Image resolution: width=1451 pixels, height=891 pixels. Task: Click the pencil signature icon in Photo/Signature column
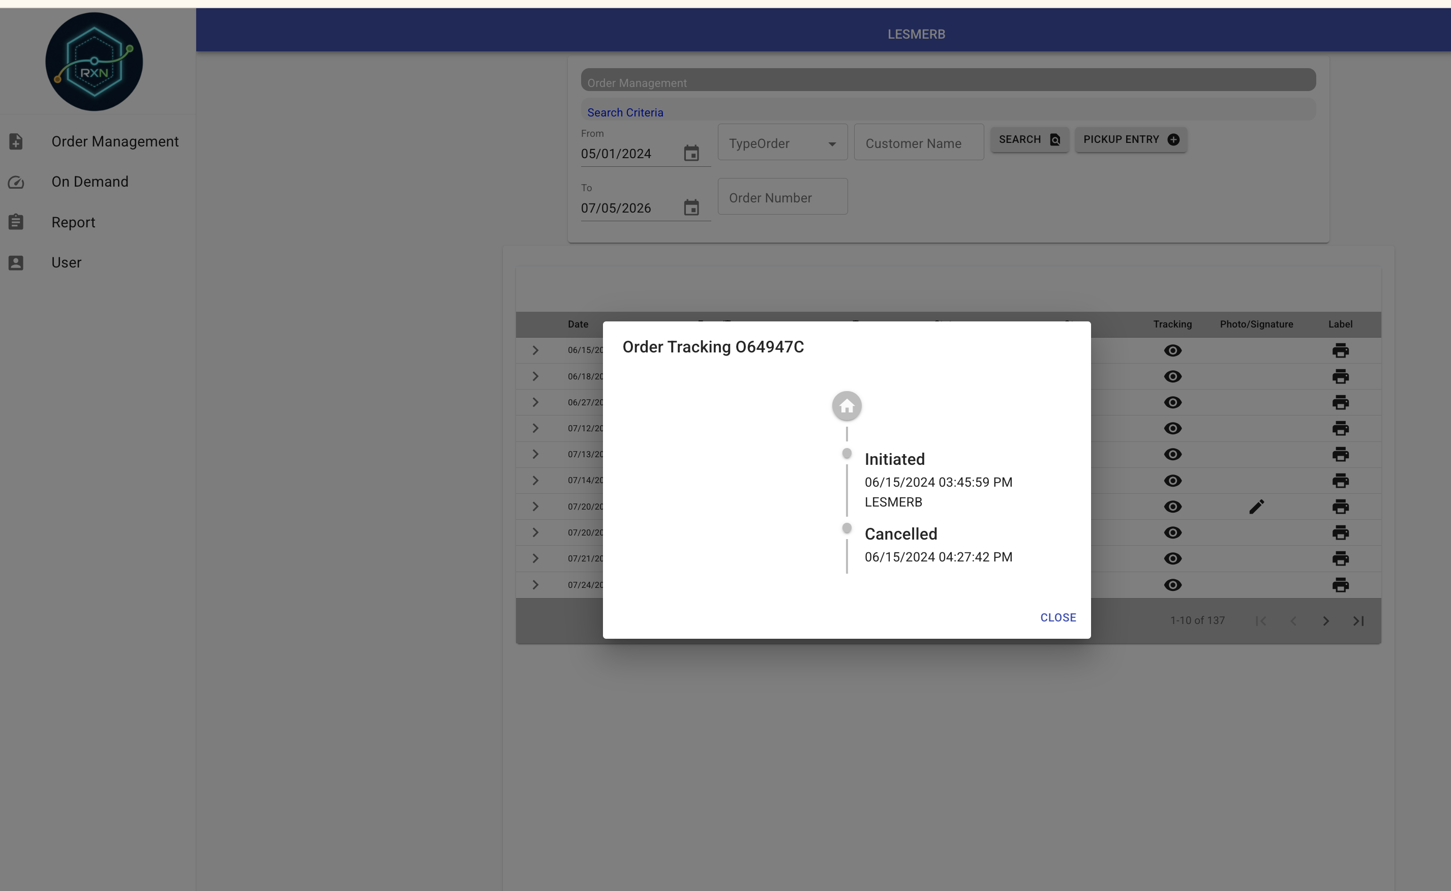point(1256,507)
